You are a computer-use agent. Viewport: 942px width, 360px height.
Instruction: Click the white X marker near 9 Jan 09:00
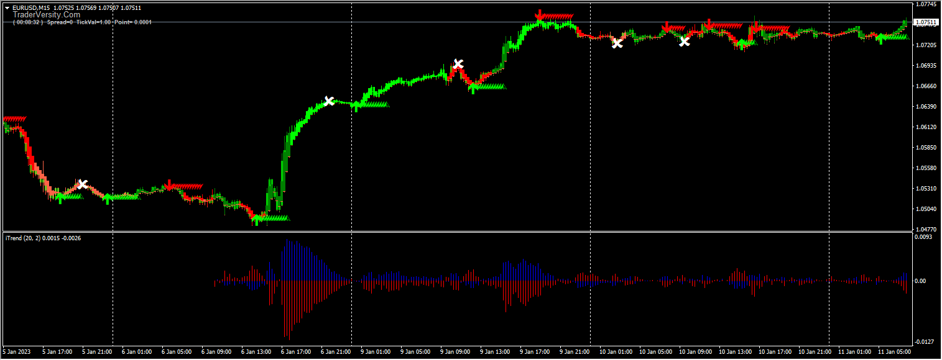click(459, 63)
